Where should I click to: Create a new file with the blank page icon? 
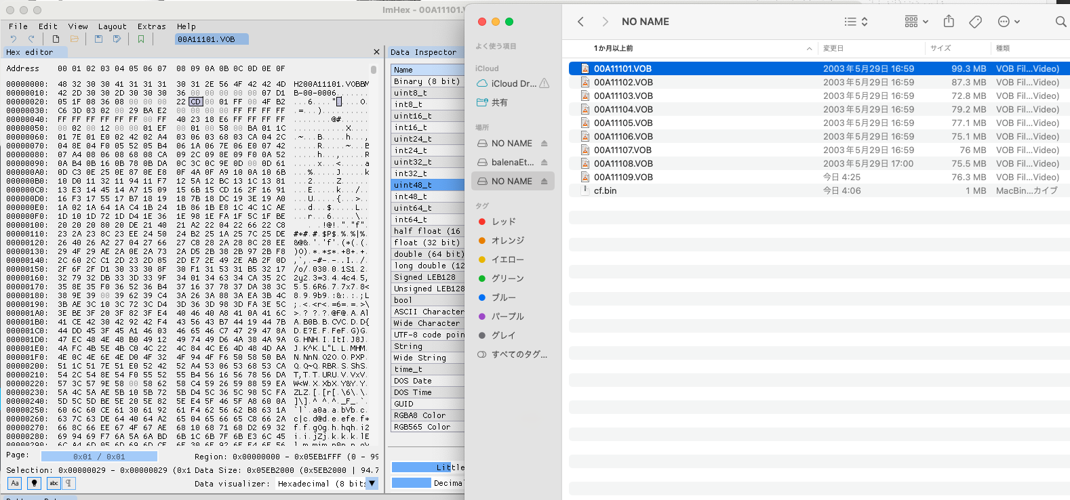coord(56,39)
